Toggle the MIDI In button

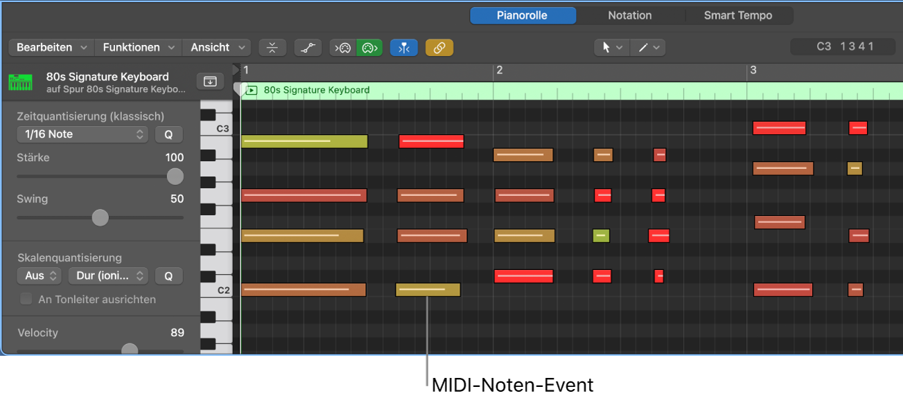343,48
